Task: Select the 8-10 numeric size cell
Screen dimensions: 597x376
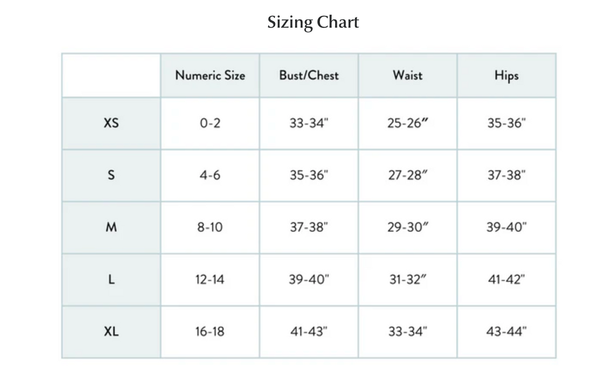Action: tap(210, 227)
